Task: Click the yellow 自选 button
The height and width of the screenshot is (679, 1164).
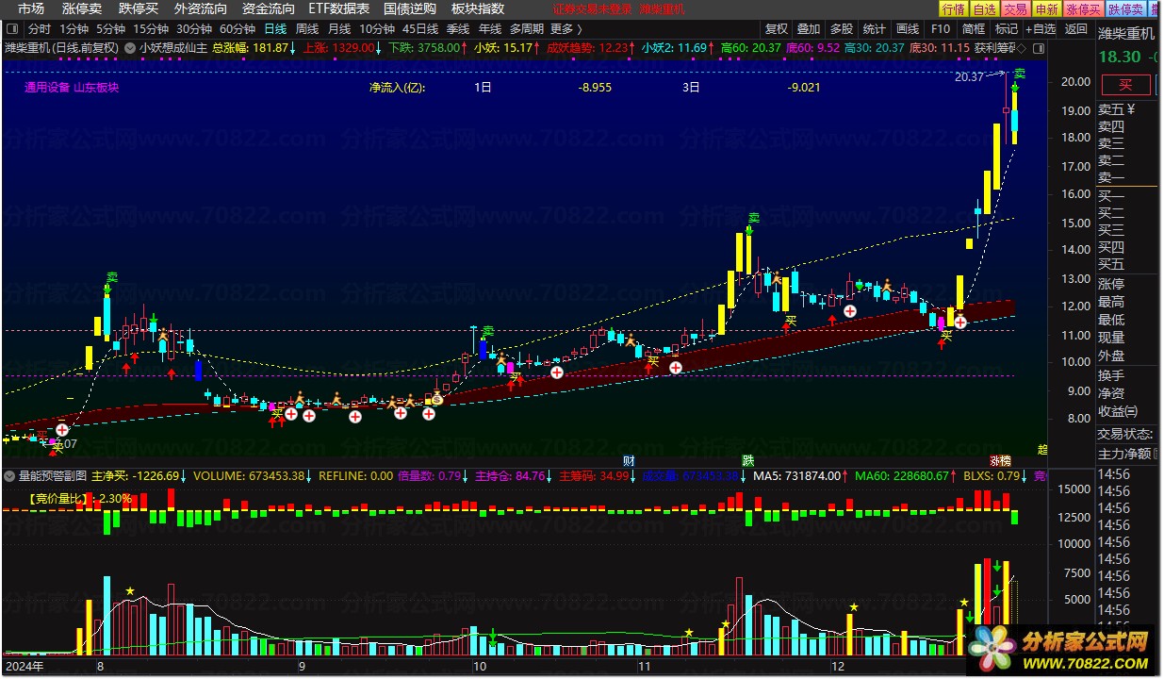Action: click(x=984, y=8)
